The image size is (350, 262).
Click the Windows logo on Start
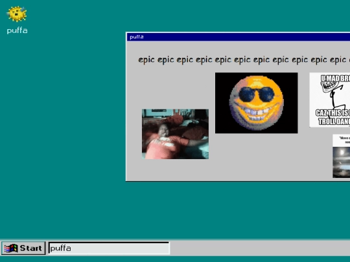(11, 248)
